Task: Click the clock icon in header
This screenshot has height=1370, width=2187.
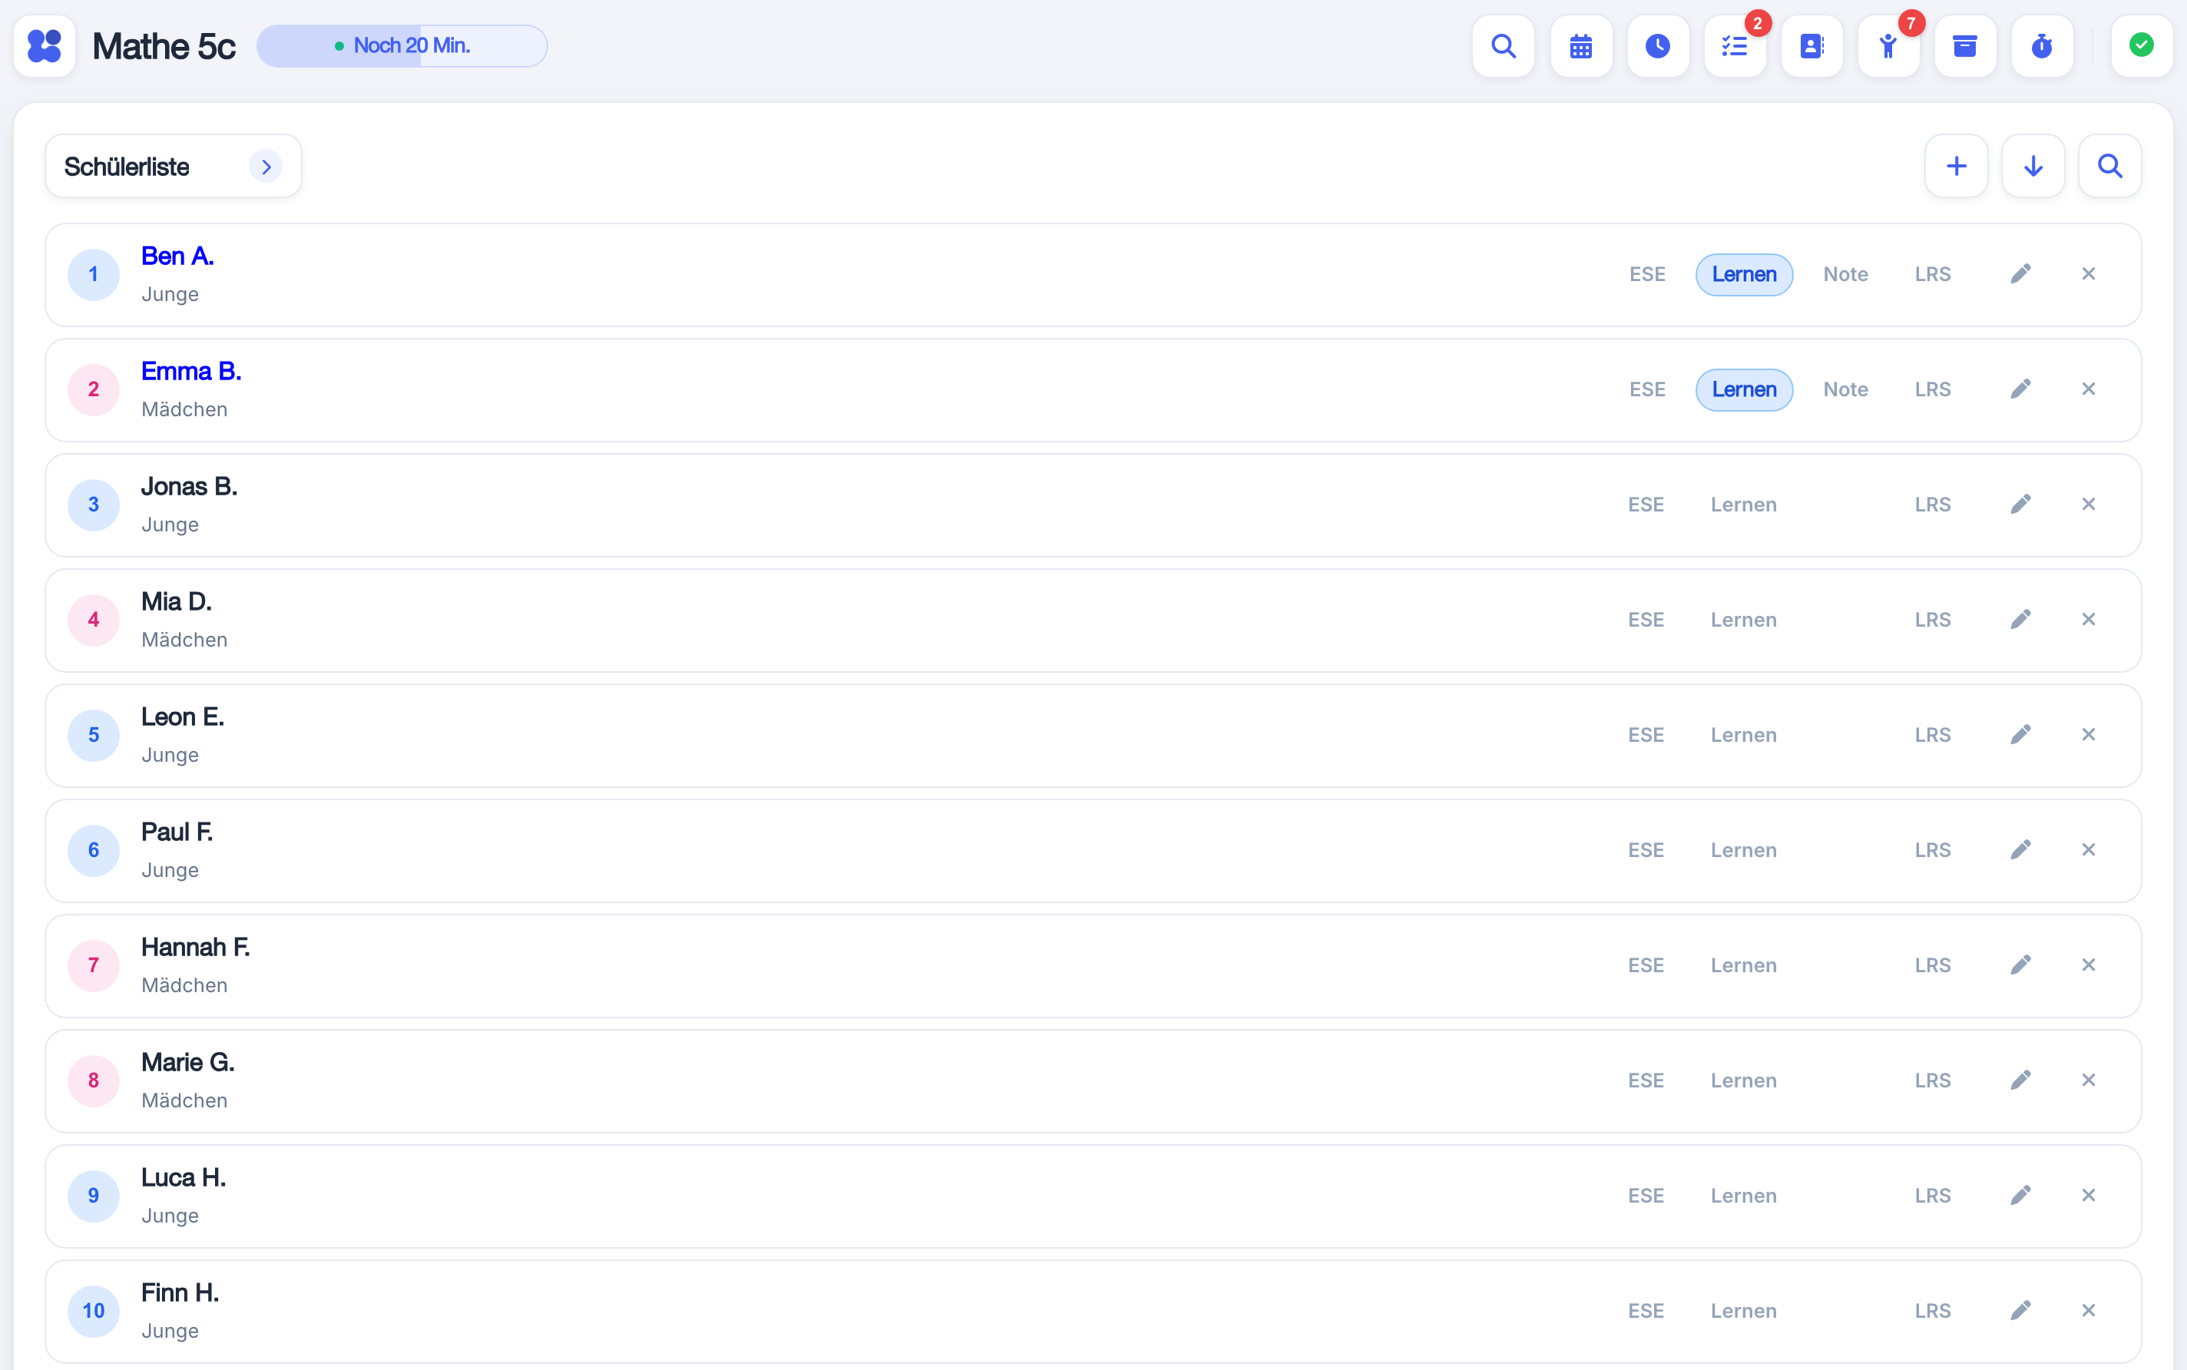Action: (x=1658, y=46)
